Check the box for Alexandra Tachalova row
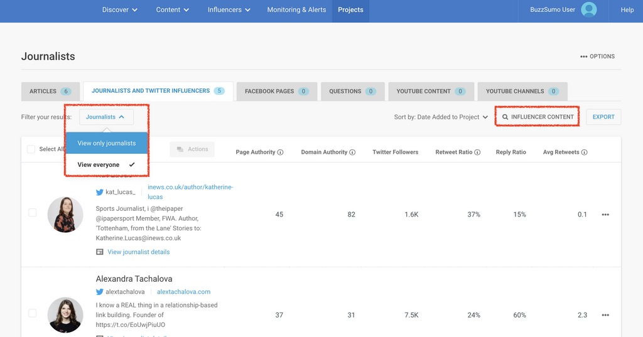The image size is (643, 337). (33, 313)
